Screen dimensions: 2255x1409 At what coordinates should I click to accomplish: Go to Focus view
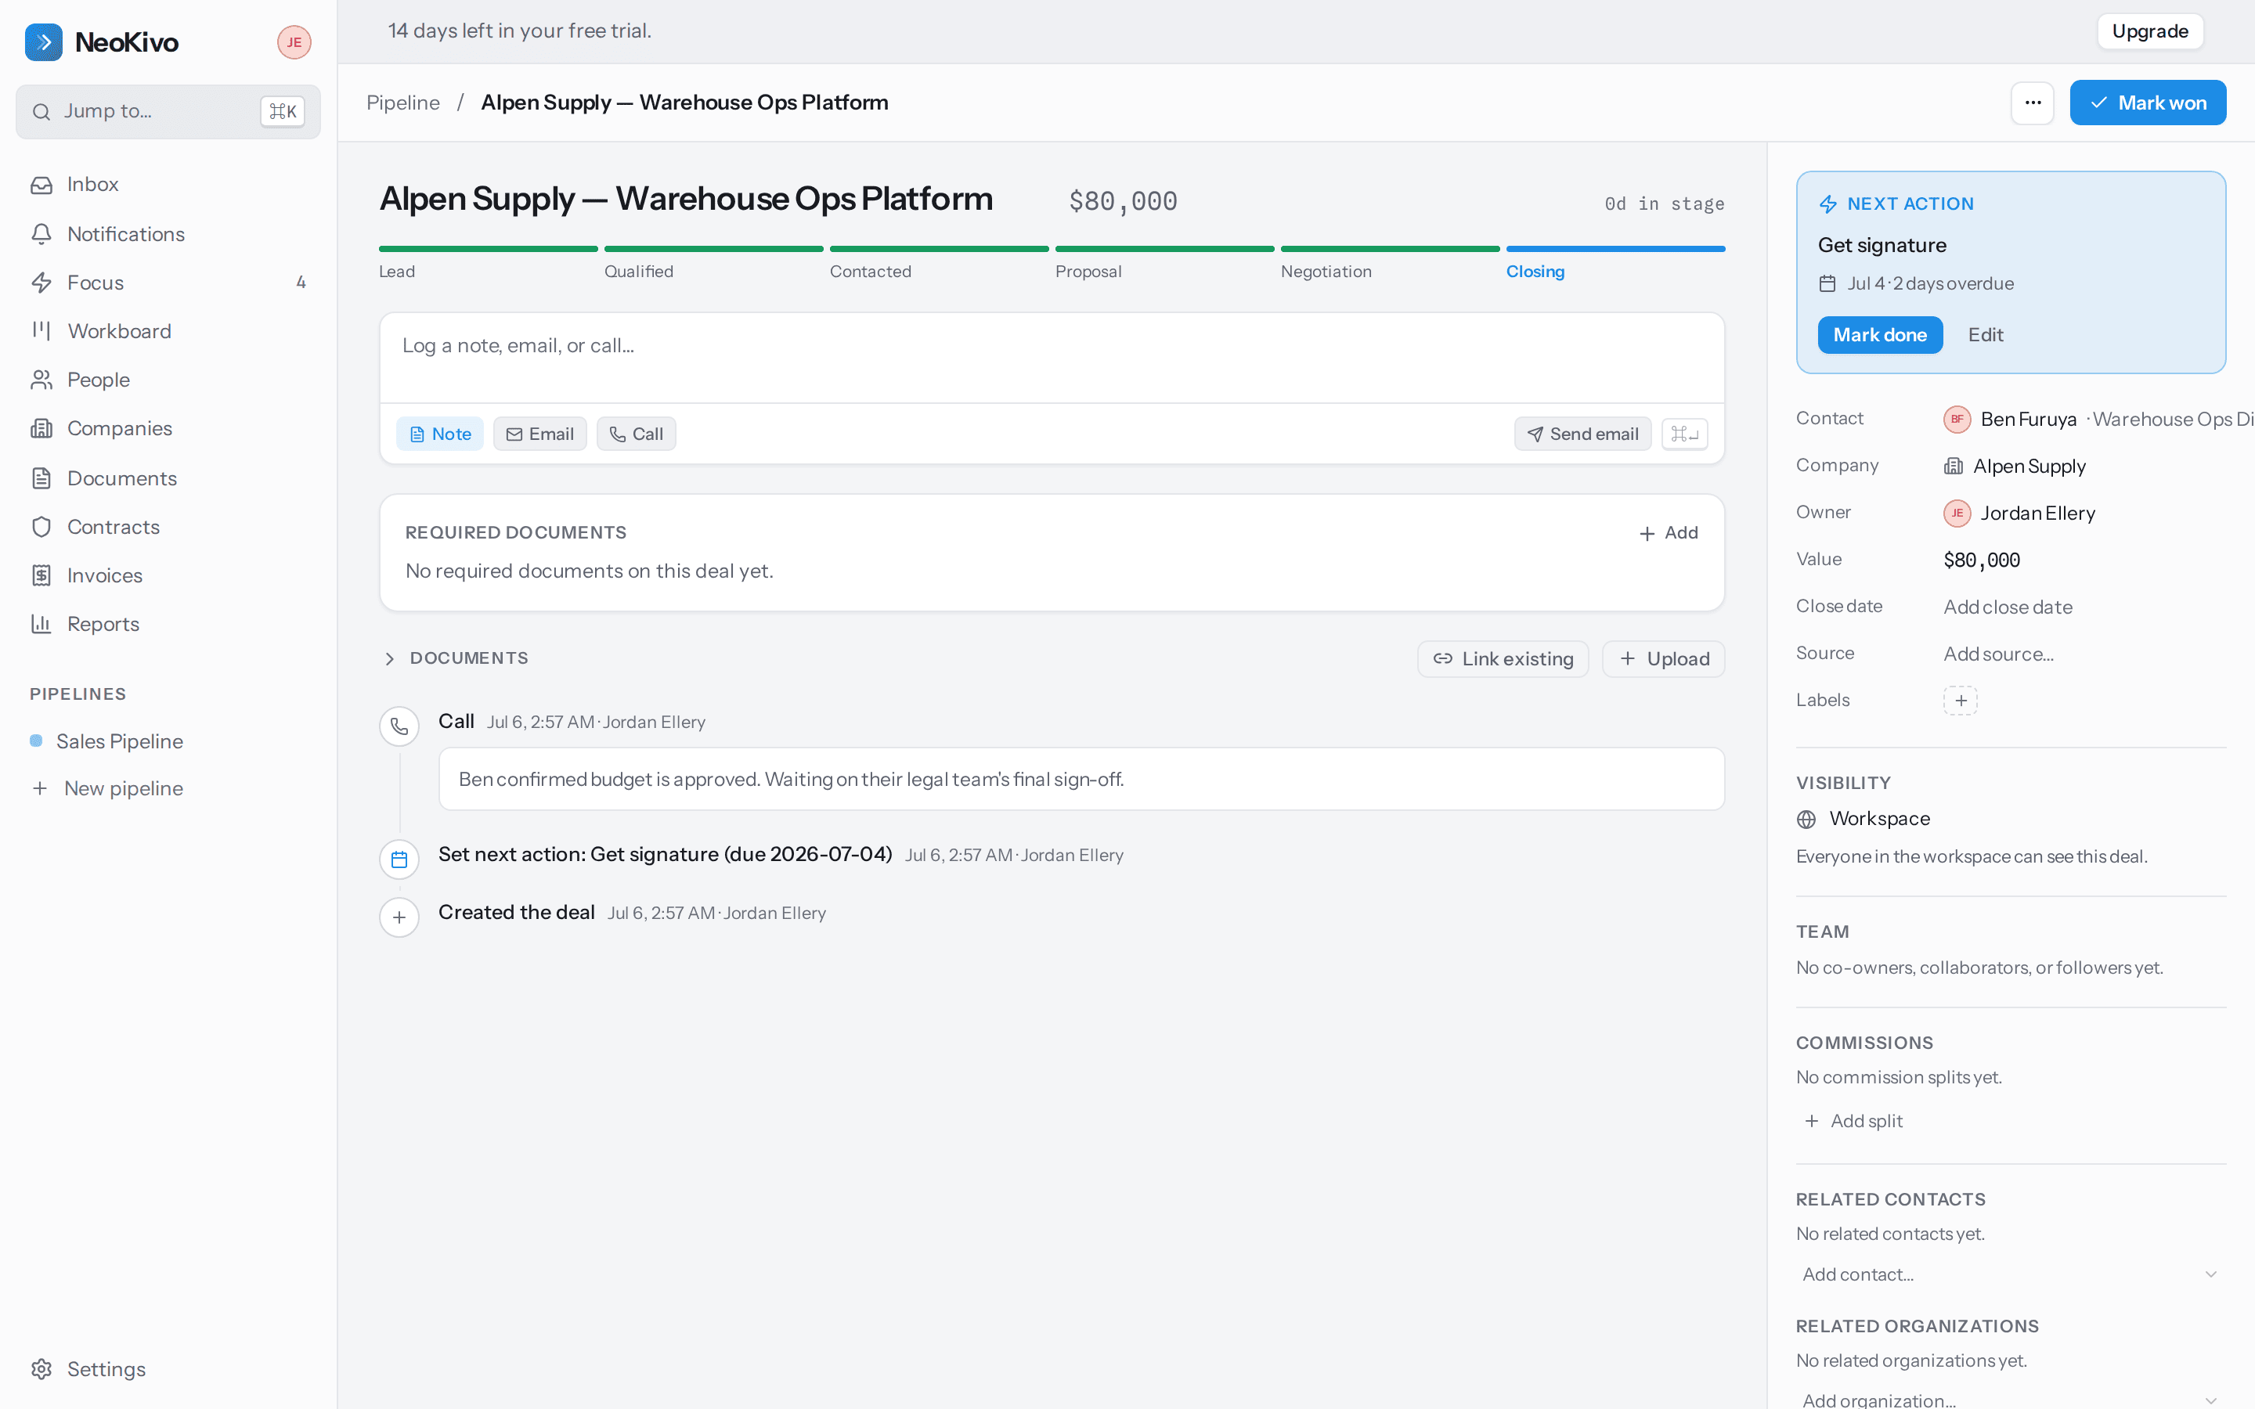click(168, 283)
